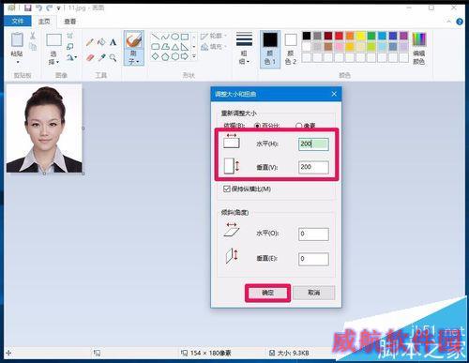The width and height of the screenshot is (469, 363).
Task: Expand the shapes gallery more arrow
Action: pyautogui.click(x=194, y=56)
